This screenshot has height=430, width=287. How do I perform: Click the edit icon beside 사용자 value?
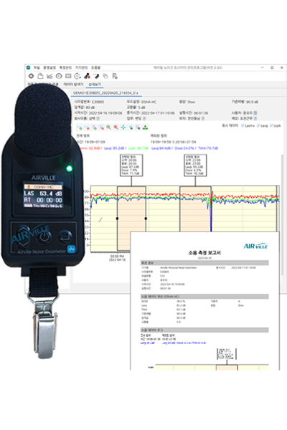255,113
